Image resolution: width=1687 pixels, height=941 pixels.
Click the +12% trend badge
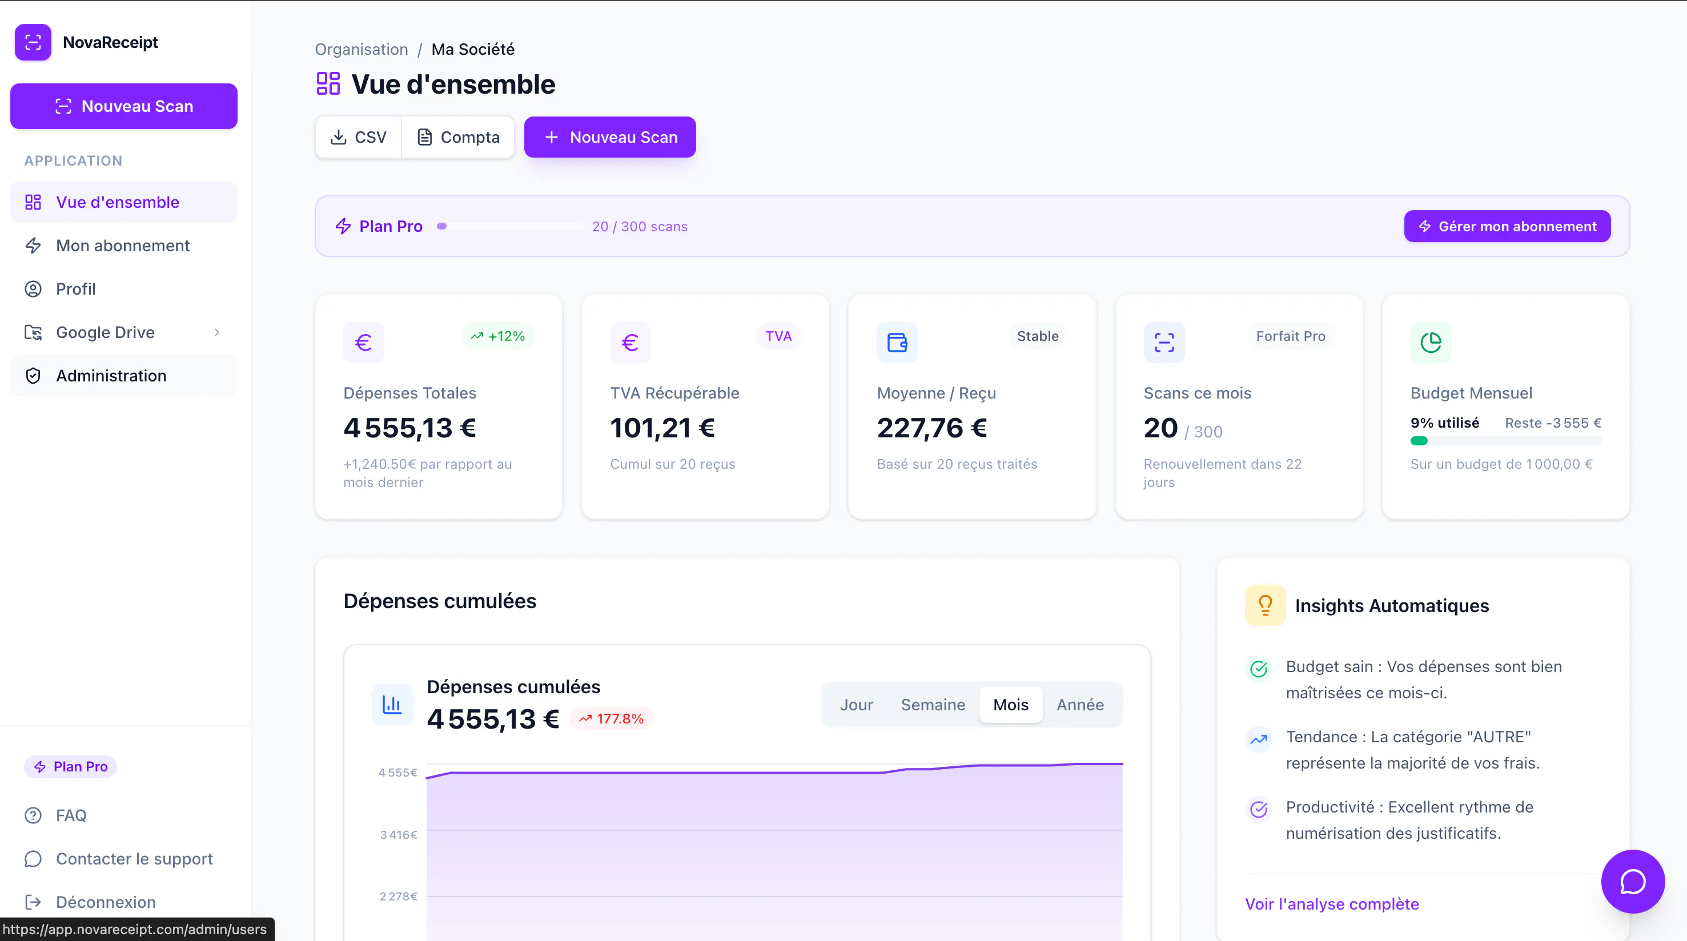(498, 336)
